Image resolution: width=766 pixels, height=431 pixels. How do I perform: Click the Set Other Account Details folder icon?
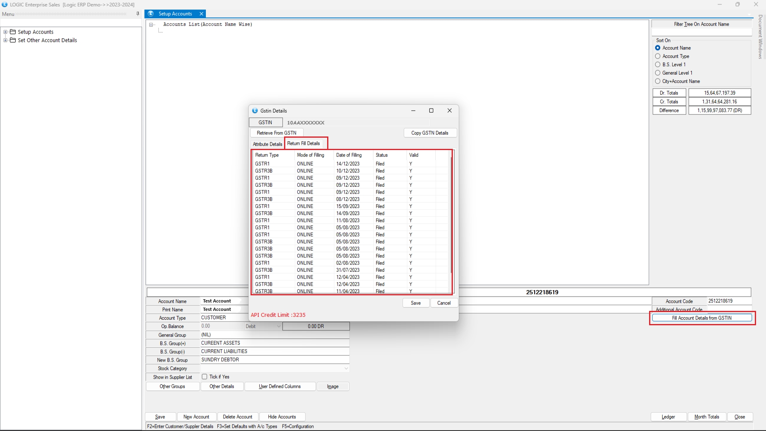pyautogui.click(x=13, y=40)
